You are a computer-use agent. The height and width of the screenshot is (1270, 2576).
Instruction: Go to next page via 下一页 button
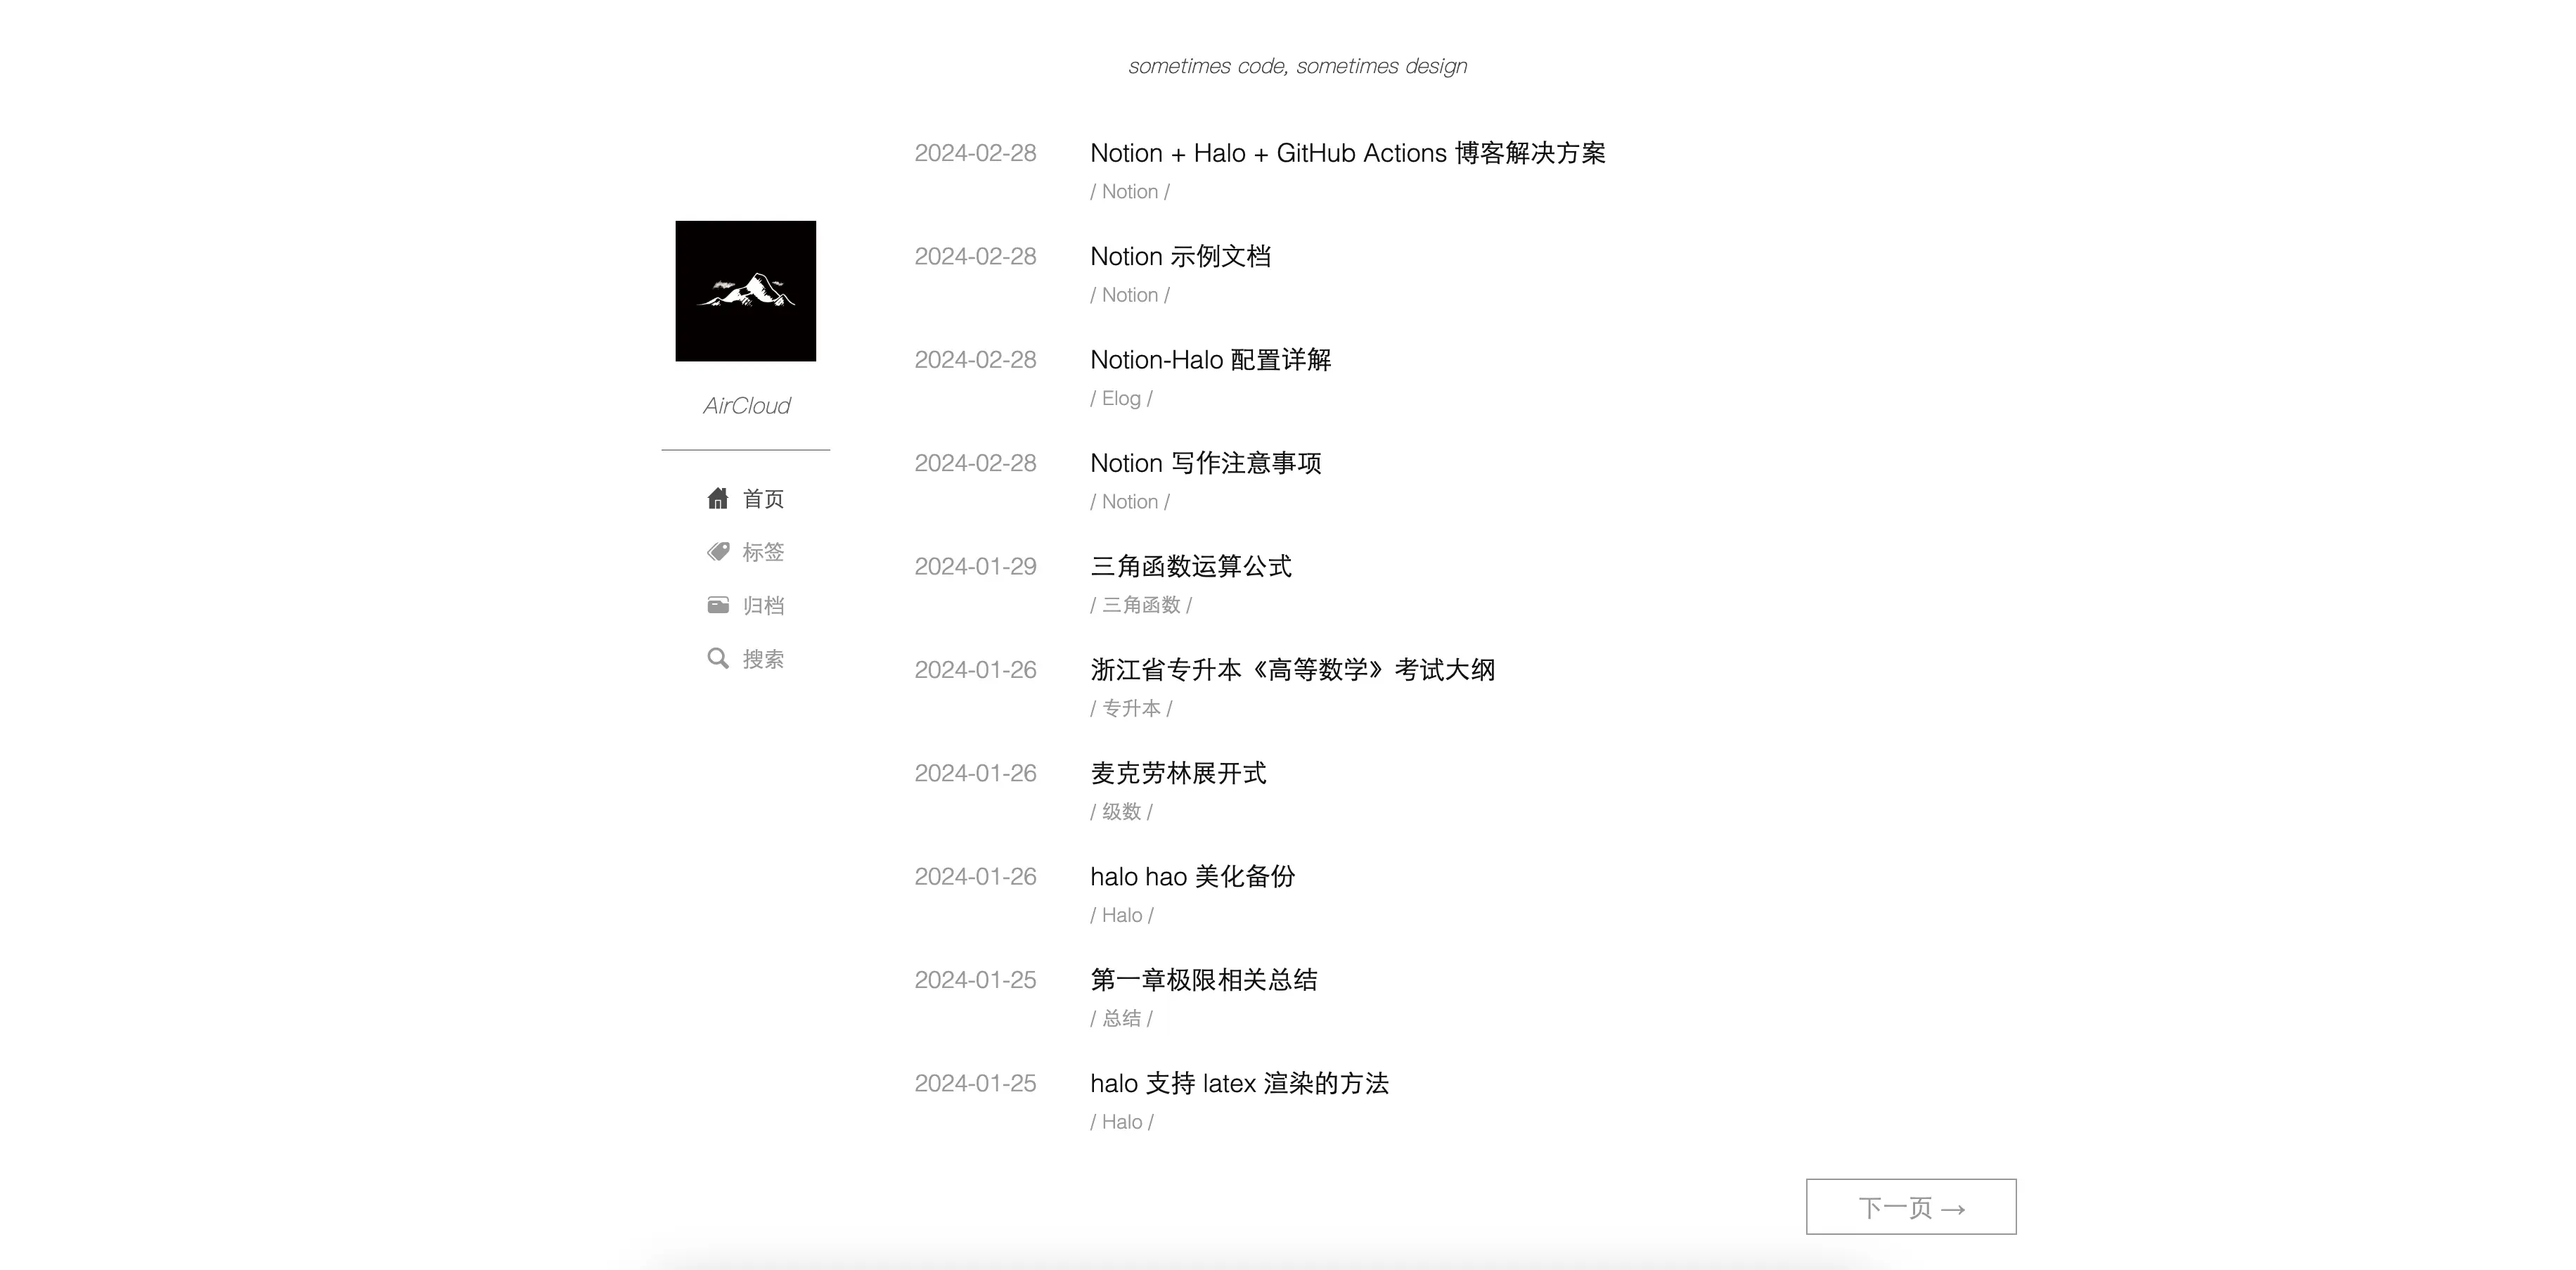(1910, 1207)
